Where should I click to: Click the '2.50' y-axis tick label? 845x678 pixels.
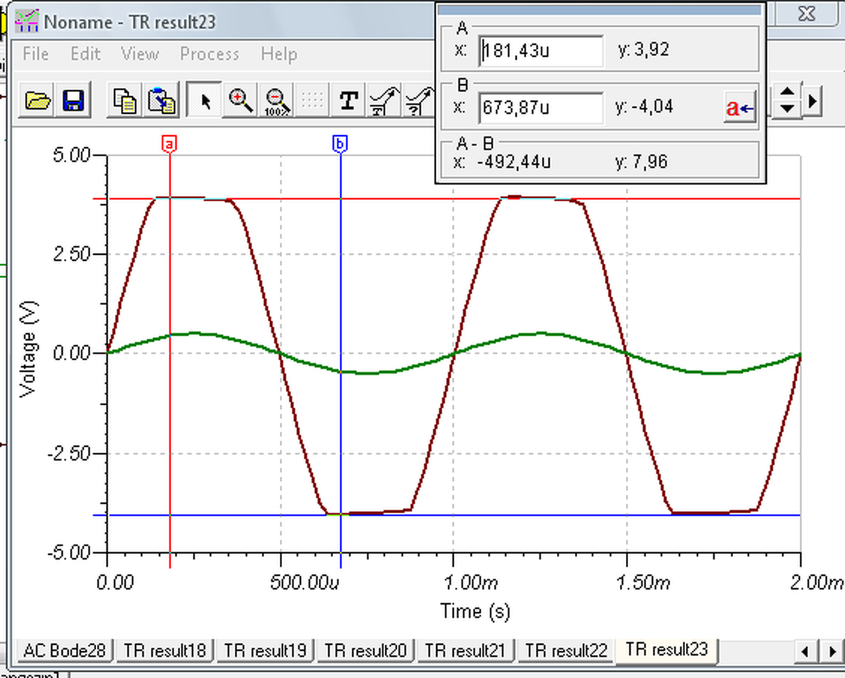[71, 255]
